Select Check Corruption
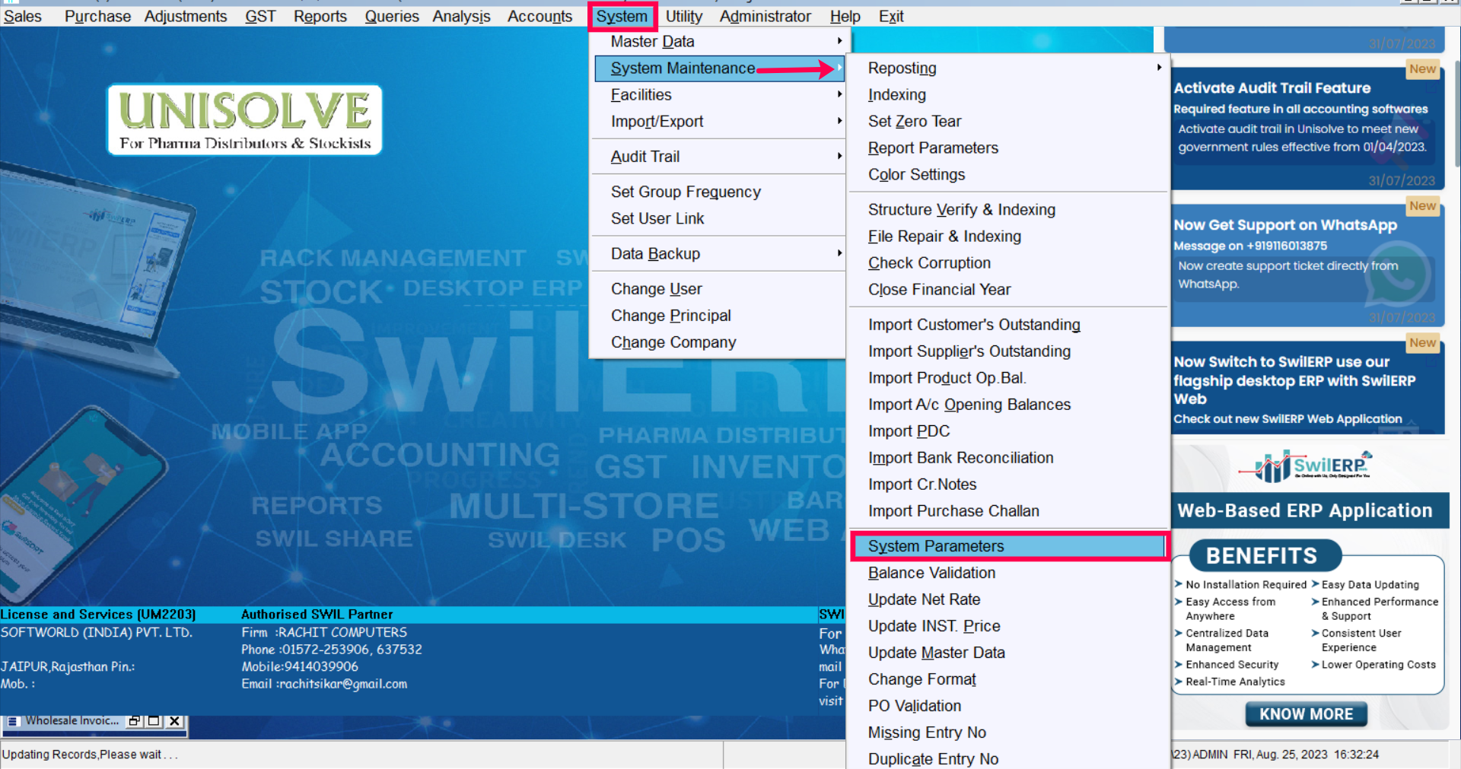Screen dimensions: 1461x769 1009,262
